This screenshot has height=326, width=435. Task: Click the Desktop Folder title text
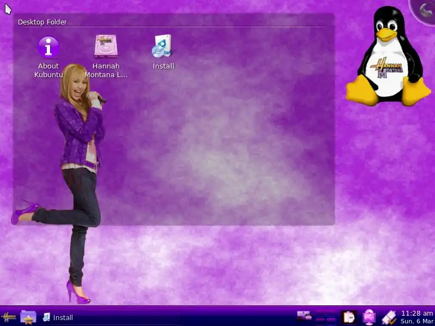tap(42, 22)
